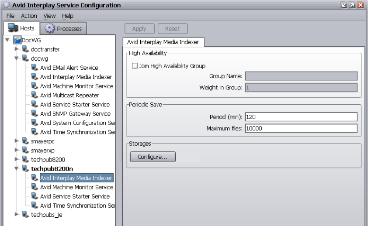Select the smayerpc host label
The width and height of the screenshot is (368, 226).
tap(43, 141)
